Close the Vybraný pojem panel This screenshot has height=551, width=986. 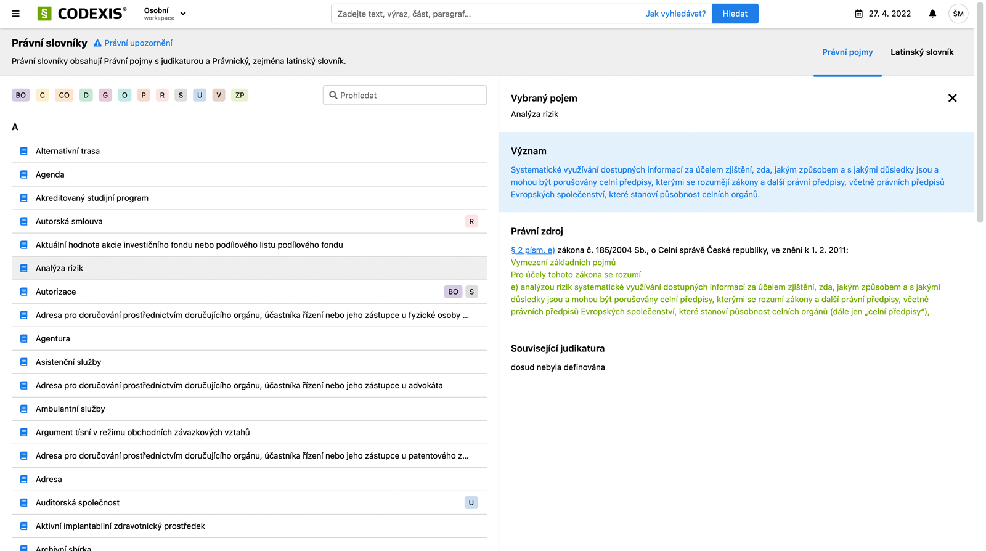[x=952, y=98]
